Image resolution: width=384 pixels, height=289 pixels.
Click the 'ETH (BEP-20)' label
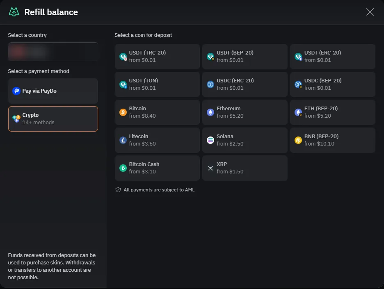pyautogui.click(x=321, y=109)
